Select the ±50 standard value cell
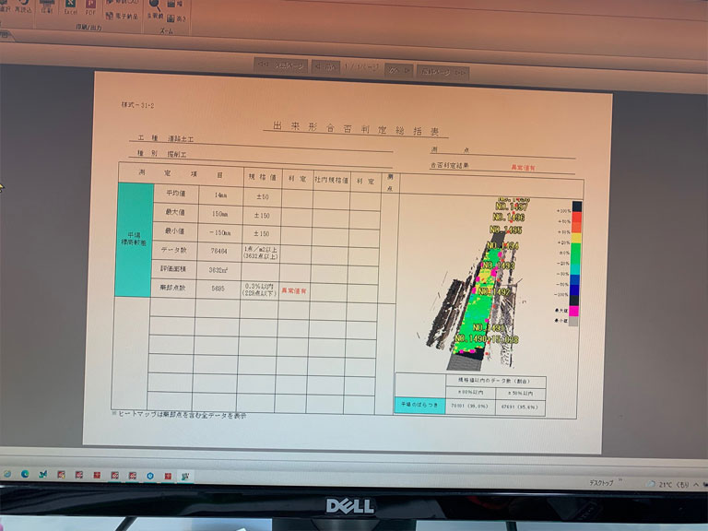 263,197
